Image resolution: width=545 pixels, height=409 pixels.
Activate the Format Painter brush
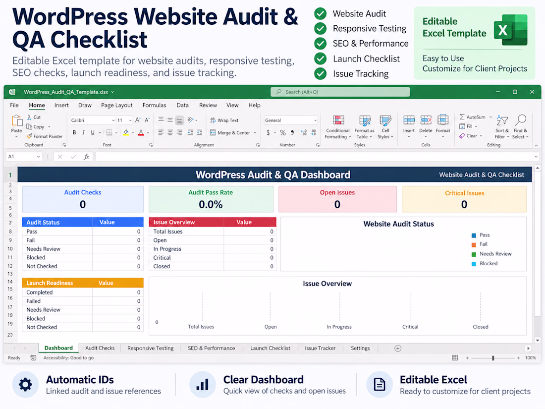coord(30,136)
